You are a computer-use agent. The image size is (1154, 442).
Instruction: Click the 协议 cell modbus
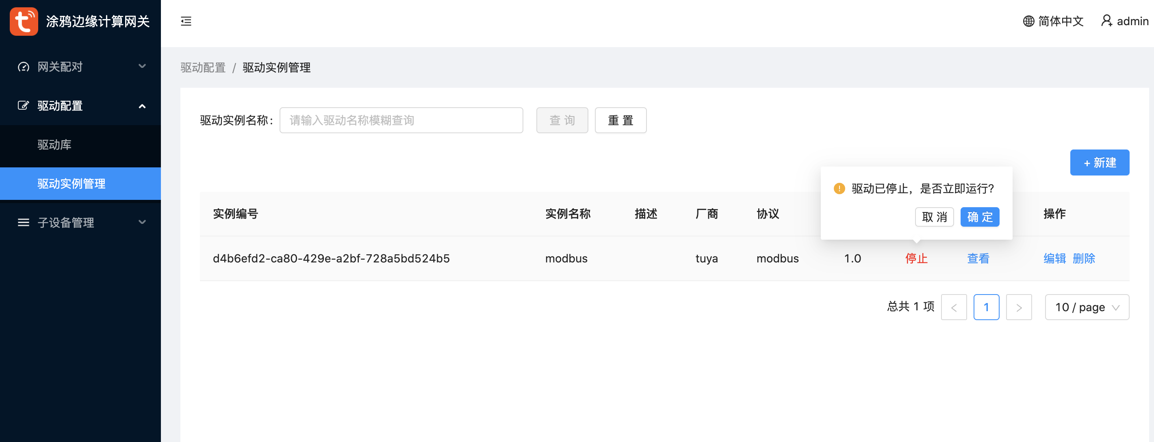pyautogui.click(x=777, y=258)
